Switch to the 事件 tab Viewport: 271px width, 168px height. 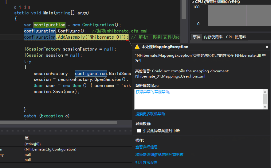pos(197,37)
